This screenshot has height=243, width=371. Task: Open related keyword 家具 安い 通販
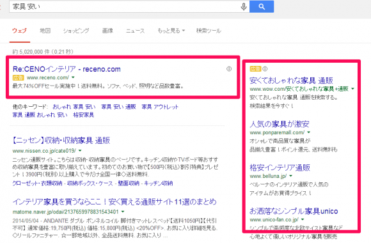[118, 107]
